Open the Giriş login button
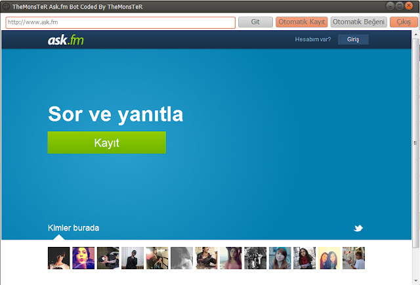The width and height of the screenshot is (420, 285). click(353, 39)
